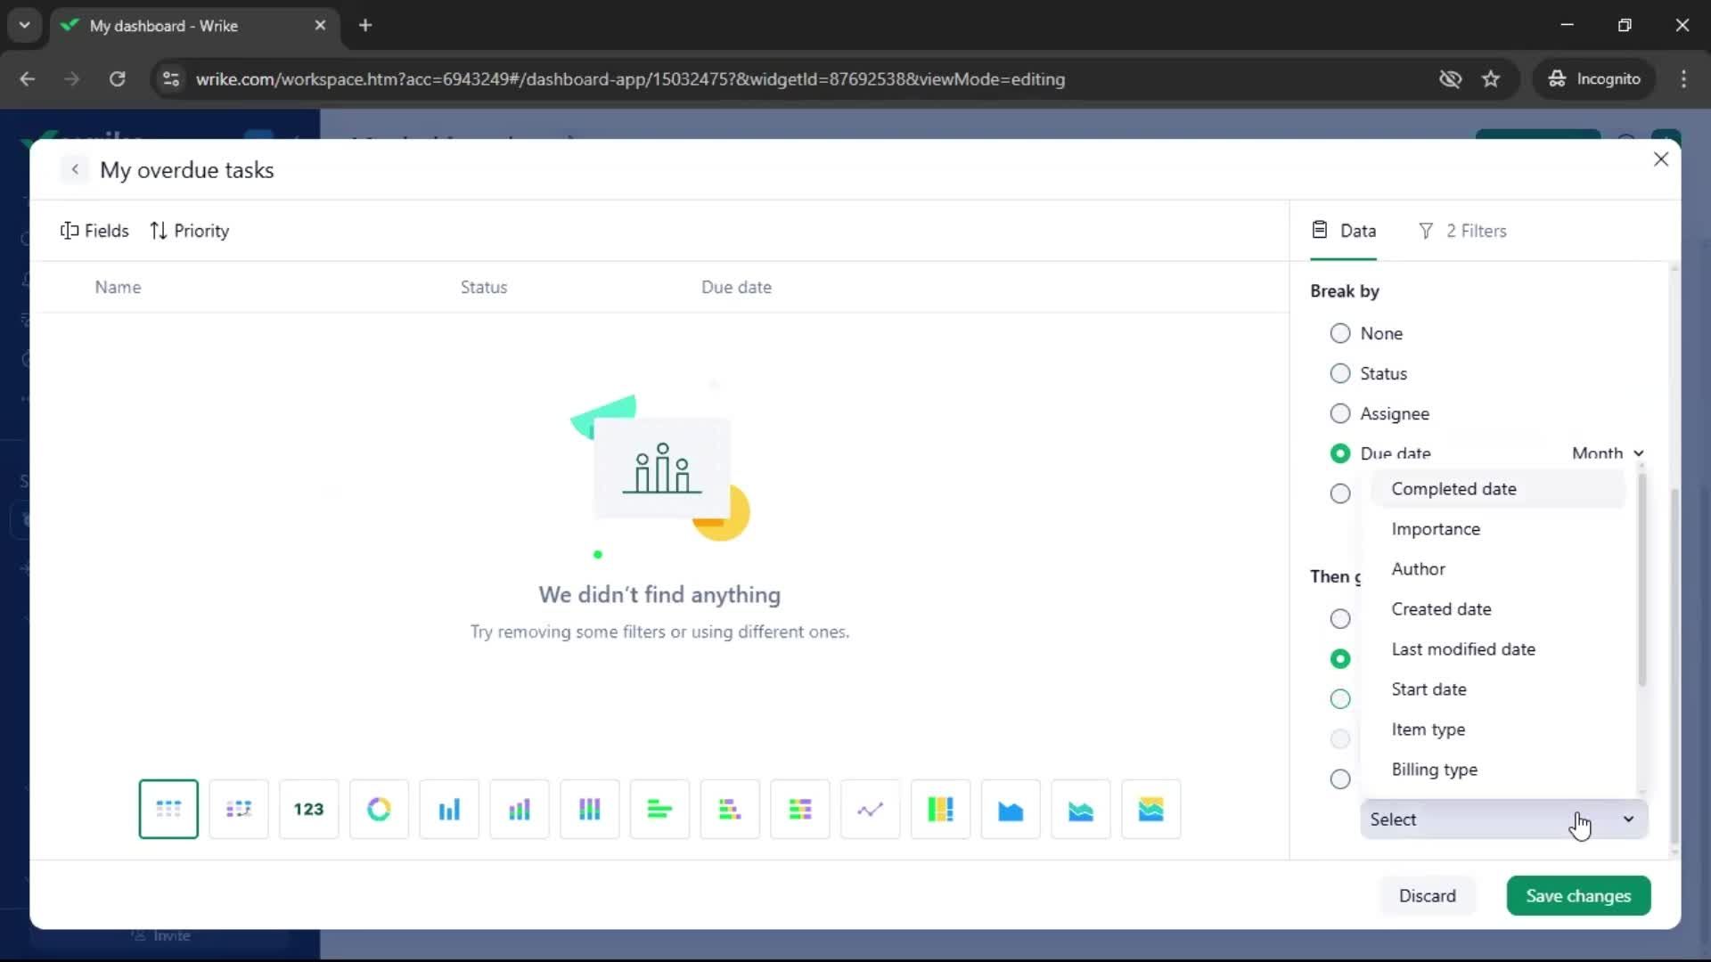Select the solid blue area chart
The height and width of the screenshot is (962, 1711).
tap(1011, 809)
